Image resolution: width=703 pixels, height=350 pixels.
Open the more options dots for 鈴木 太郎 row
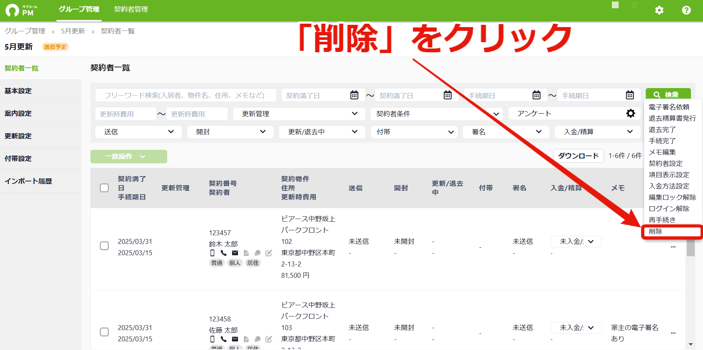(x=673, y=247)
